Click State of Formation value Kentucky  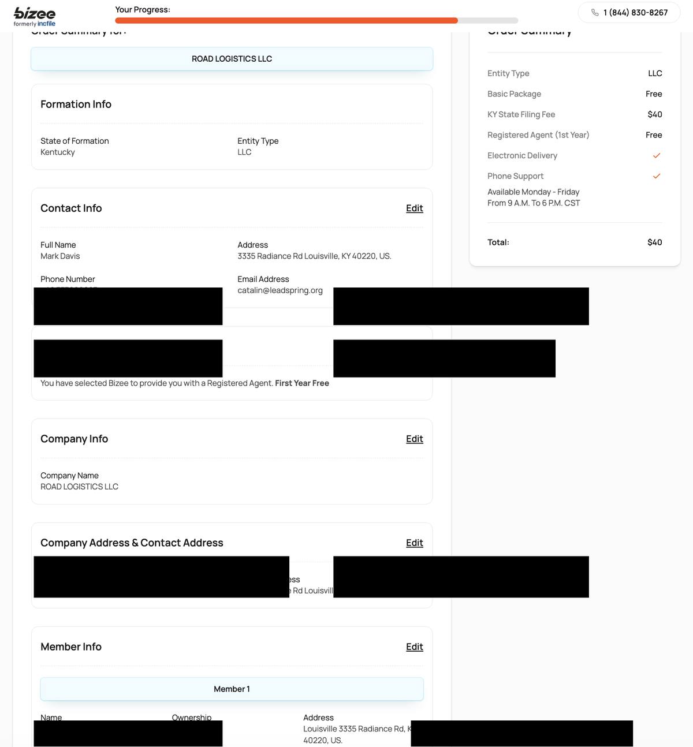tap(58, 152)
